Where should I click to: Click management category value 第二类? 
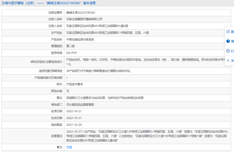(70, 46)
